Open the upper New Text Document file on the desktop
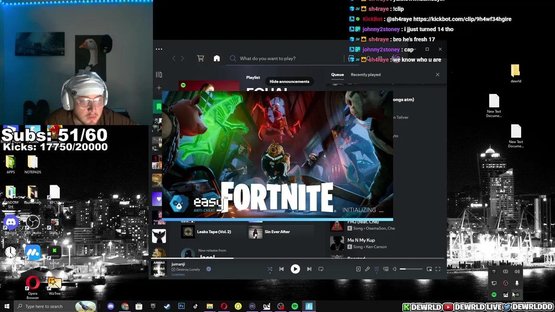555x312 pixels. (494, 106)
